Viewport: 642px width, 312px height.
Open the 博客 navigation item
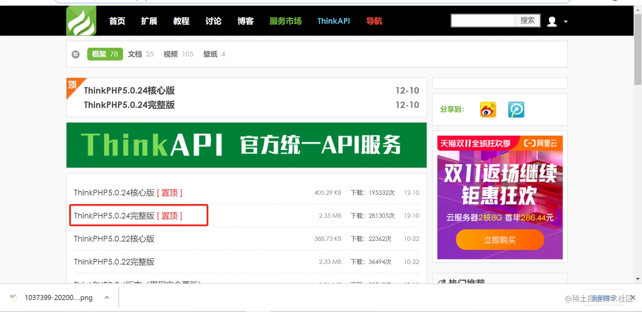245,21
